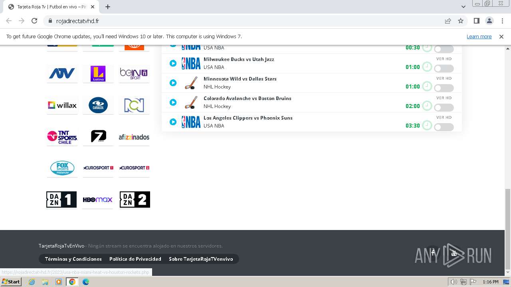This screenshot has height=287, width=511.
Task: Play the Colorado Avalanche vs Boston Bruins stream
Action: coord(173,102)
